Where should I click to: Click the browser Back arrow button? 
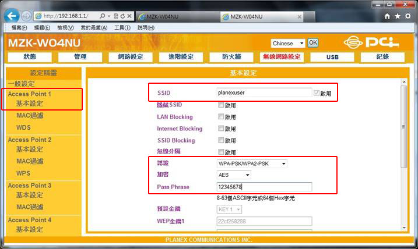pos(12,16)
